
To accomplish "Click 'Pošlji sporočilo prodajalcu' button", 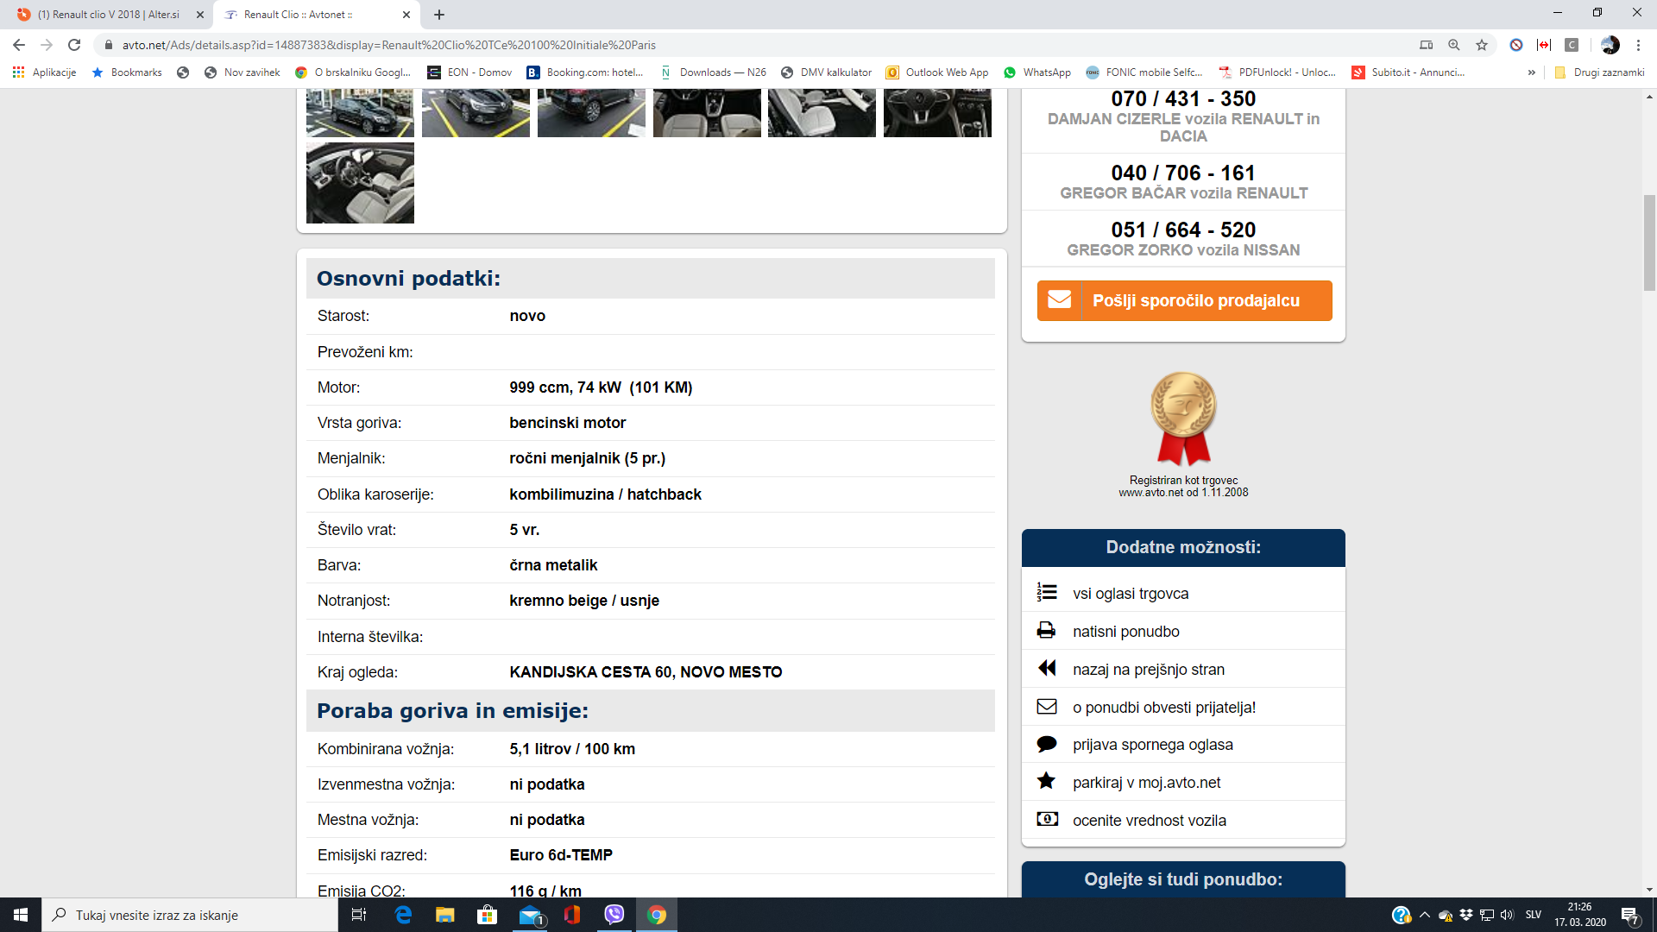I will [1184, 300].
